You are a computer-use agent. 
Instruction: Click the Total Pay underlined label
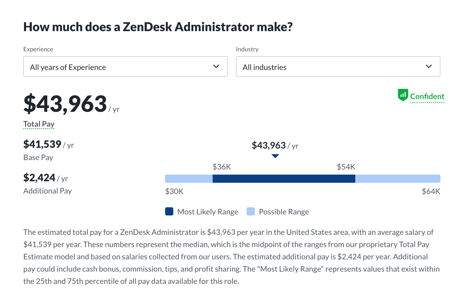39,124
